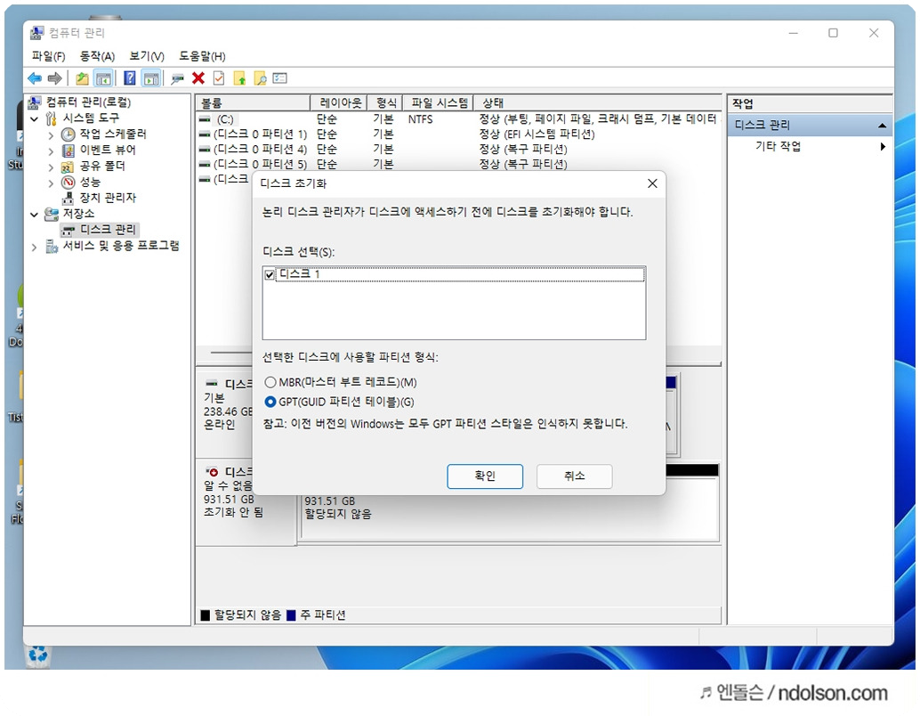Screen dimensions: 920x716
Task: Select Performance icon in the tree
Action: (68, 182)
